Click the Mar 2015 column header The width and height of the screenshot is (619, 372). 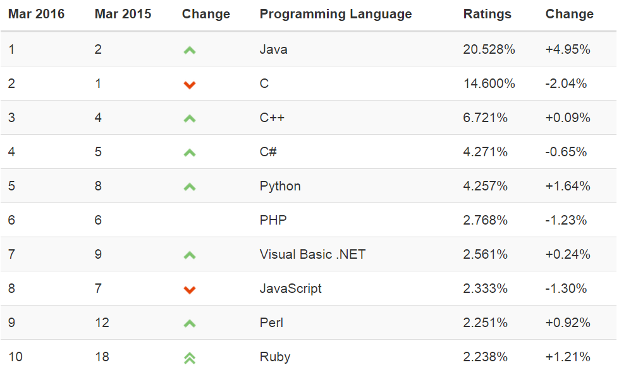click(x=123, y=14)
